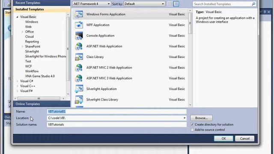Click the Solution name input field
Screen dimensions: 274x154
117,124
